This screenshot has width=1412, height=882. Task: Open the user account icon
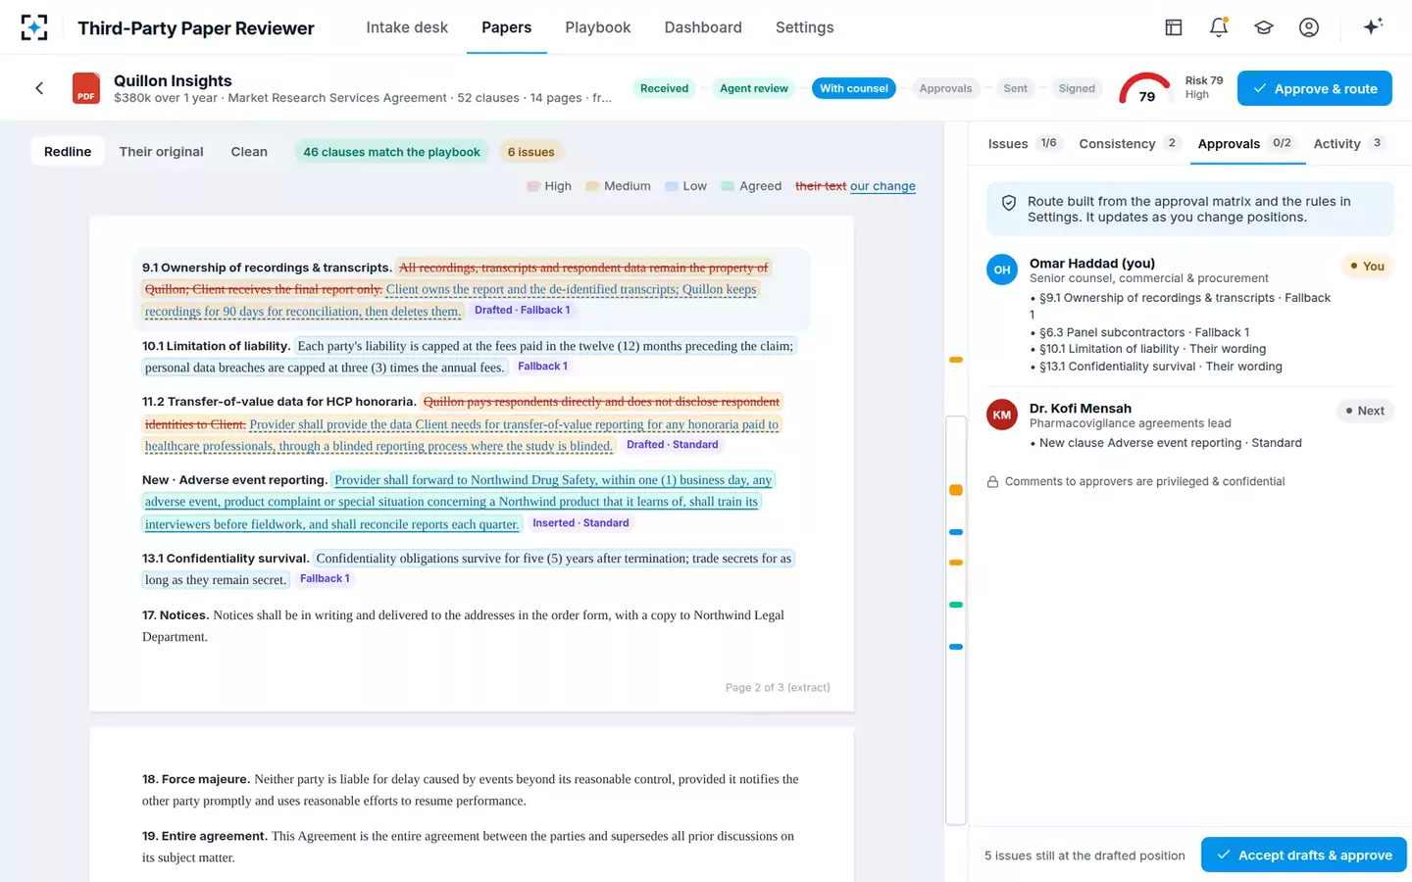click(x=1309, y=27)
